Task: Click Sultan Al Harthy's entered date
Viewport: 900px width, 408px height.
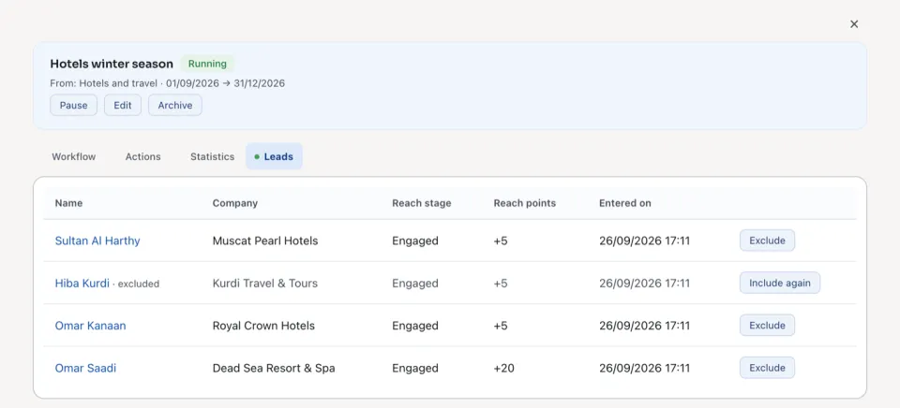Action: 645,240
